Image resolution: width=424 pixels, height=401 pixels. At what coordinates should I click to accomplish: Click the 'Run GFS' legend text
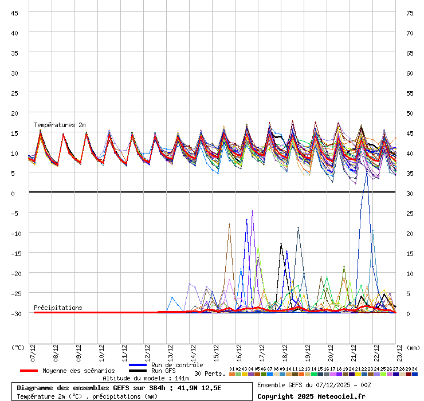[163, 371]
